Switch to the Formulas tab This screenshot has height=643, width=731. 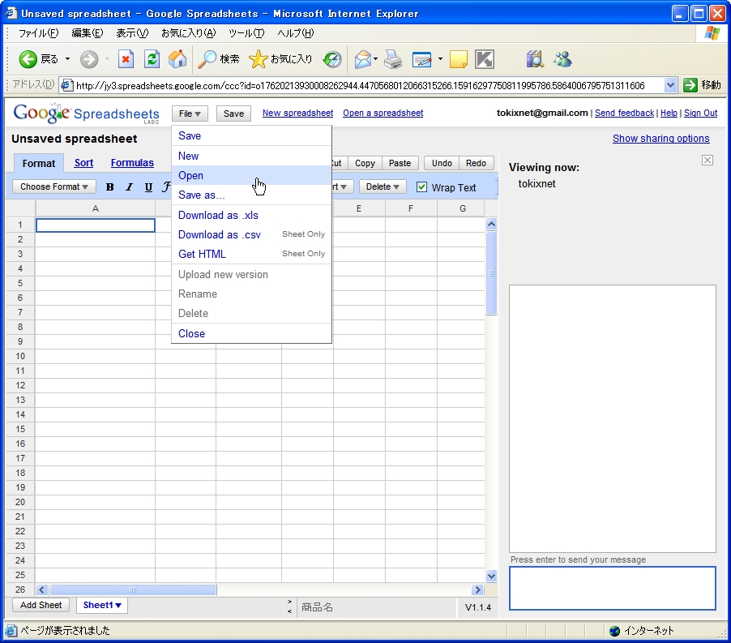[x=132, y=163]
